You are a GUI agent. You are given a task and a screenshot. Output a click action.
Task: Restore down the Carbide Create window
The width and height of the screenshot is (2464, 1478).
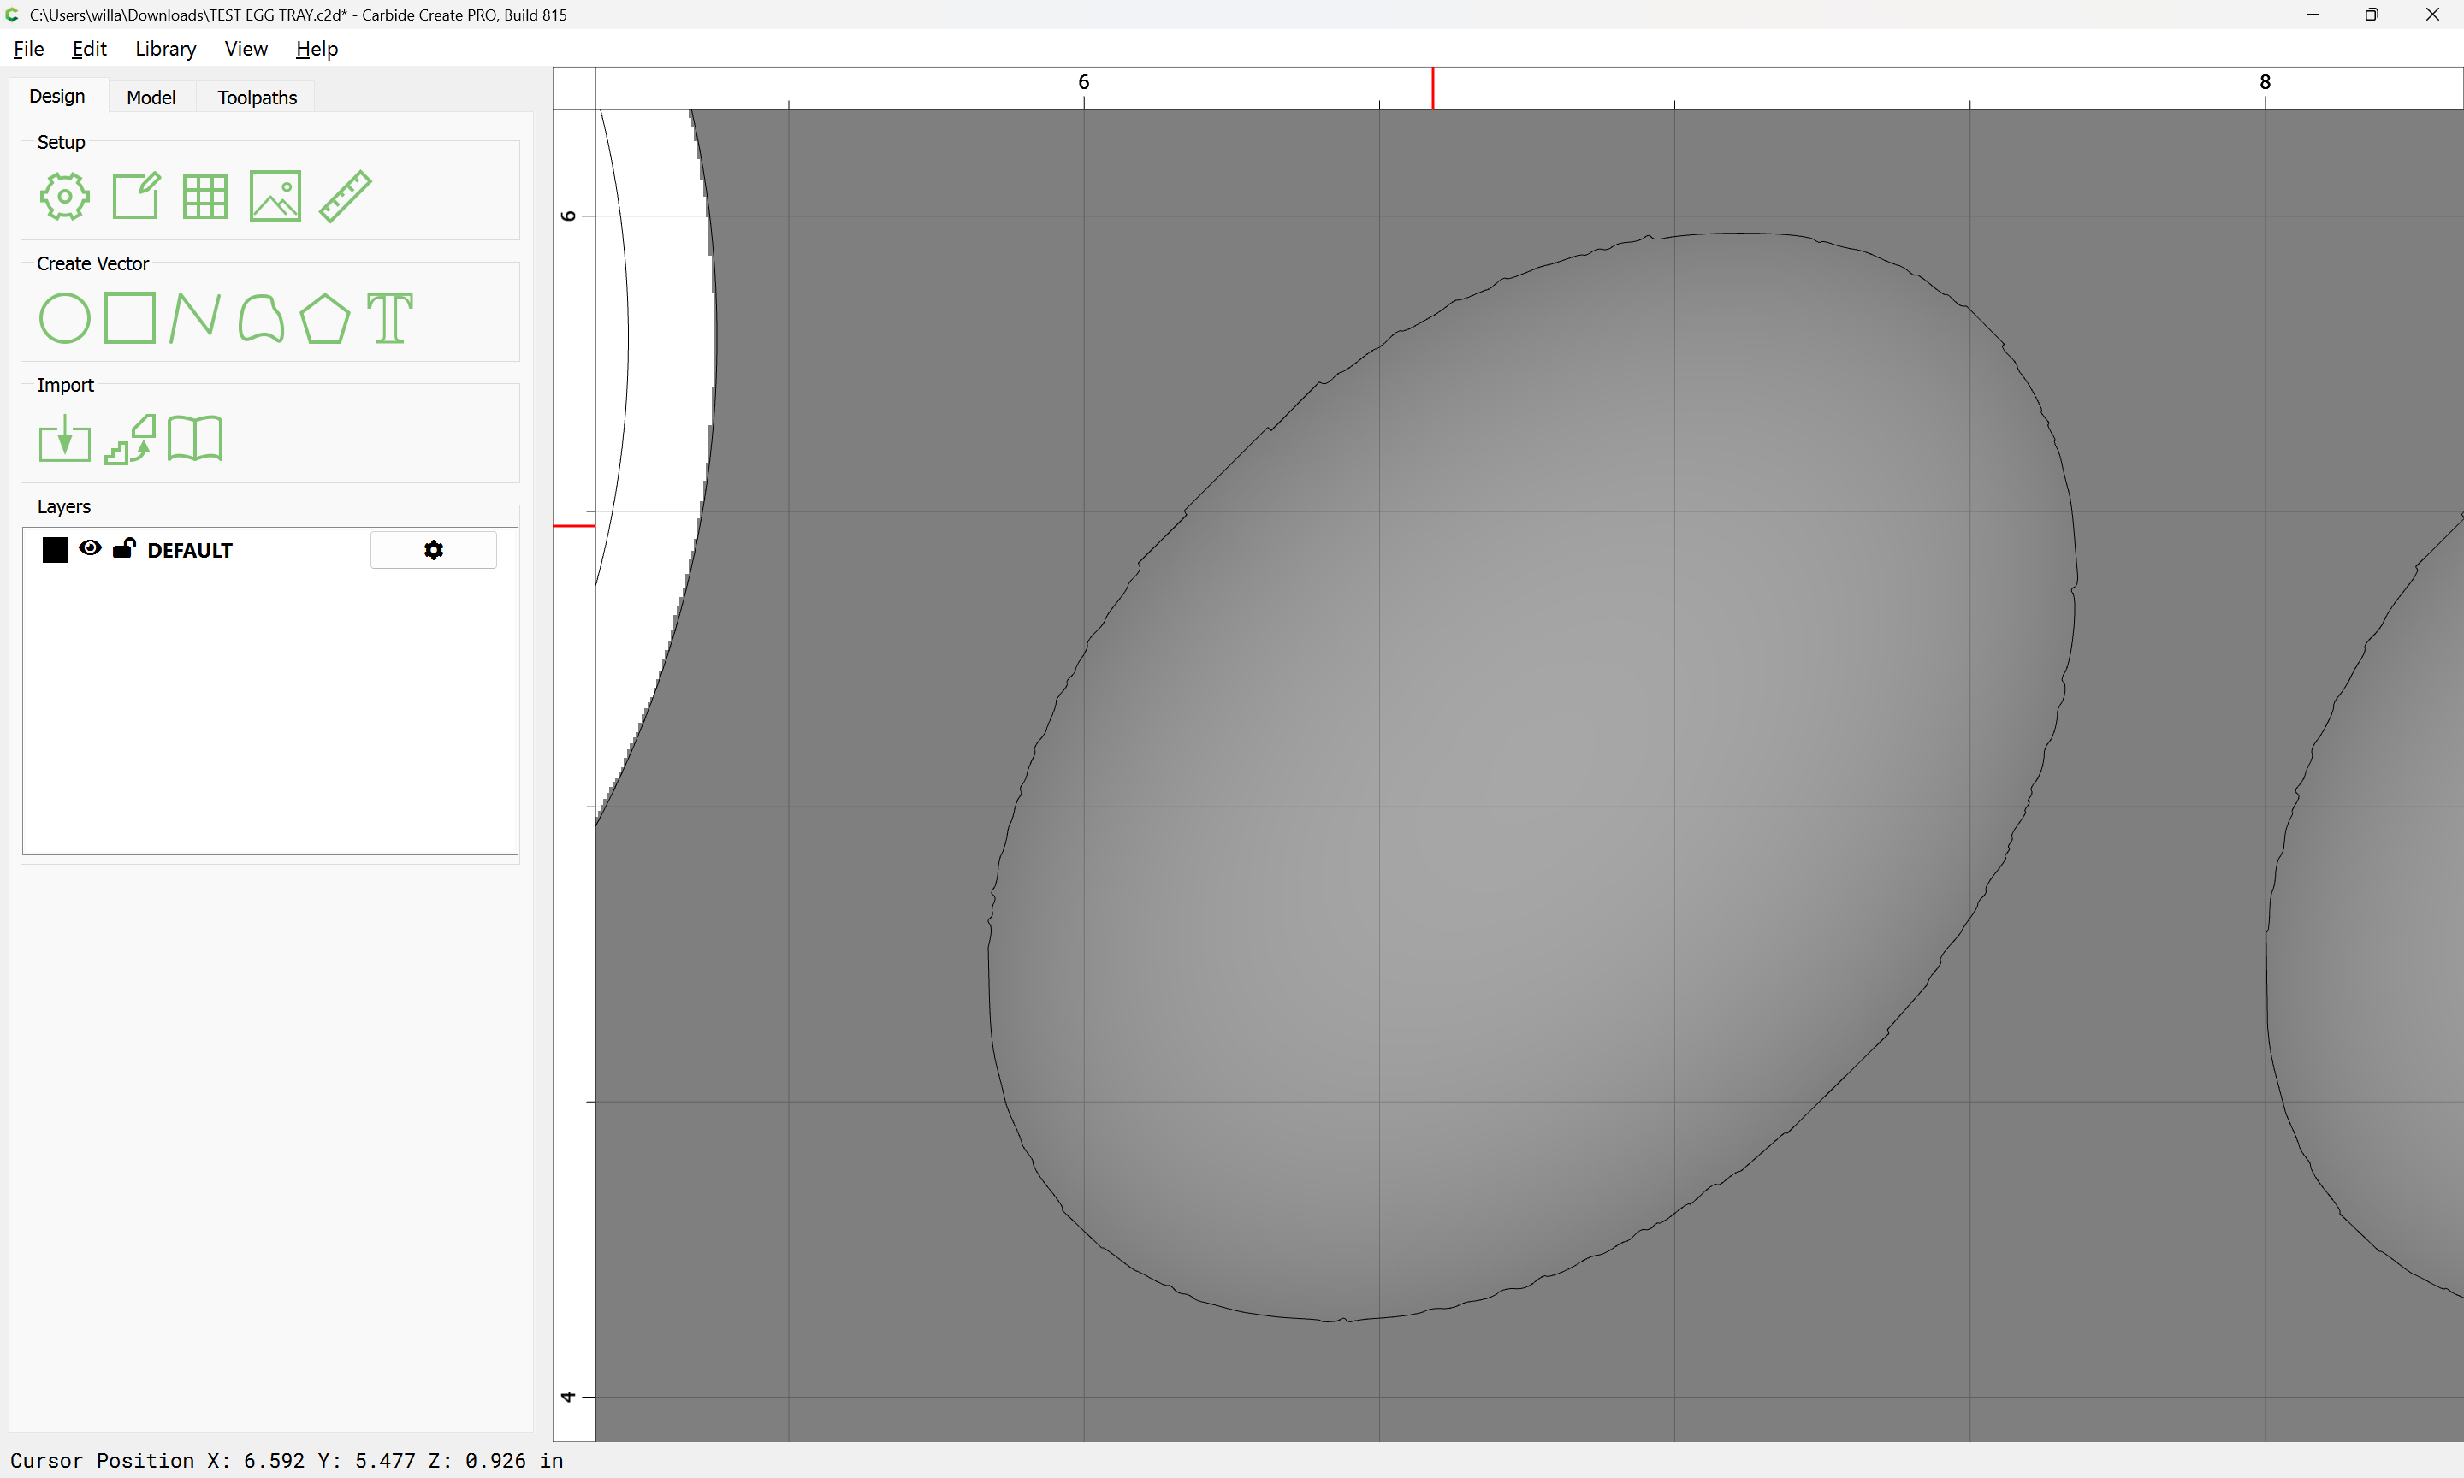(x=2372, y=14)
